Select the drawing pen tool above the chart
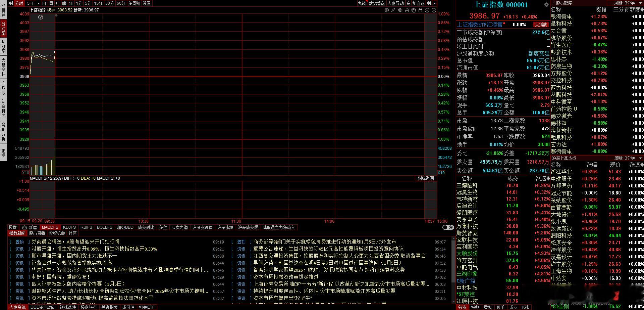The image size is (644, 310). tap(393, 11)
